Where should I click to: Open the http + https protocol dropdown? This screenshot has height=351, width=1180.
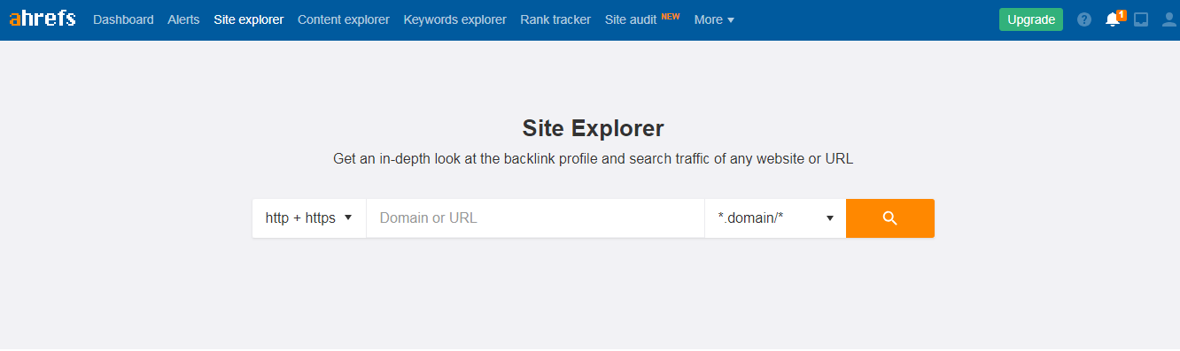[309, 218]
